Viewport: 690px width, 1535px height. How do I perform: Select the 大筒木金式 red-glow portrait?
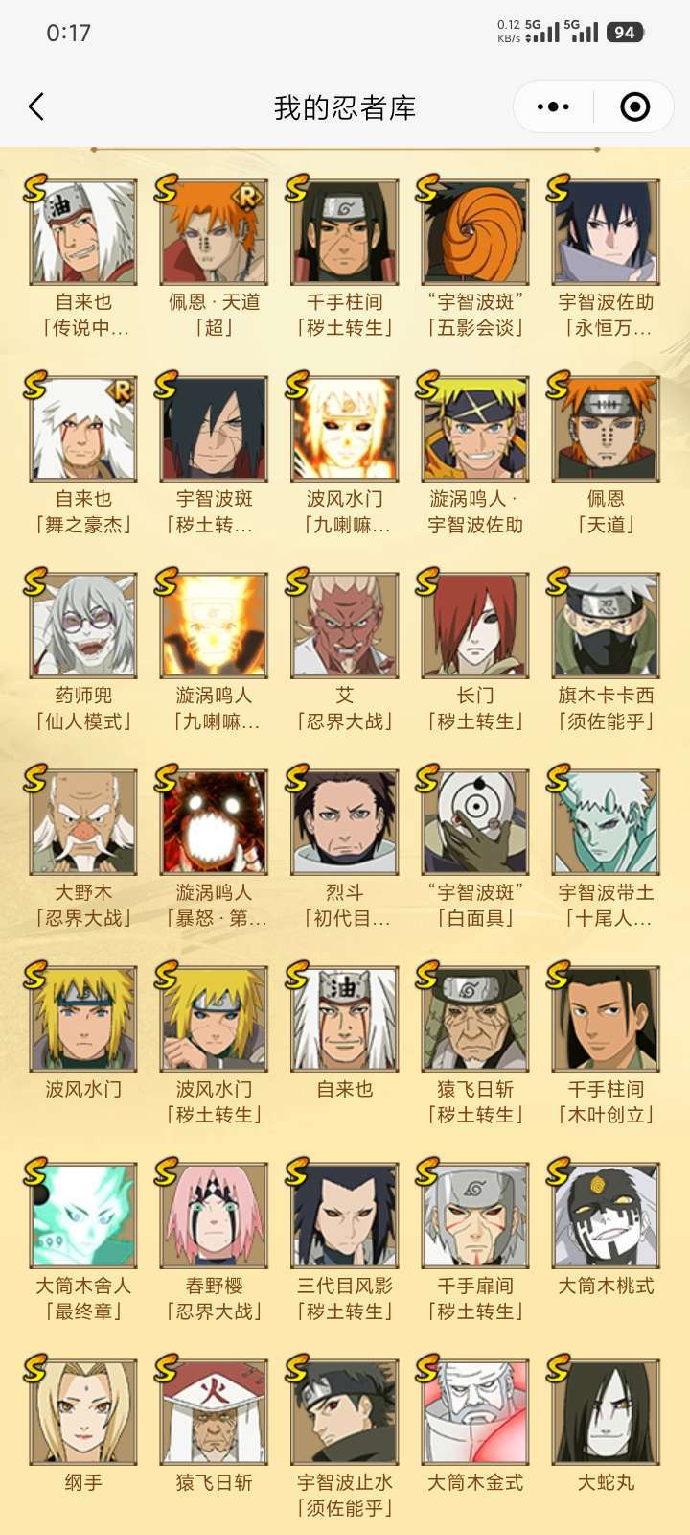click(475, 1412)
